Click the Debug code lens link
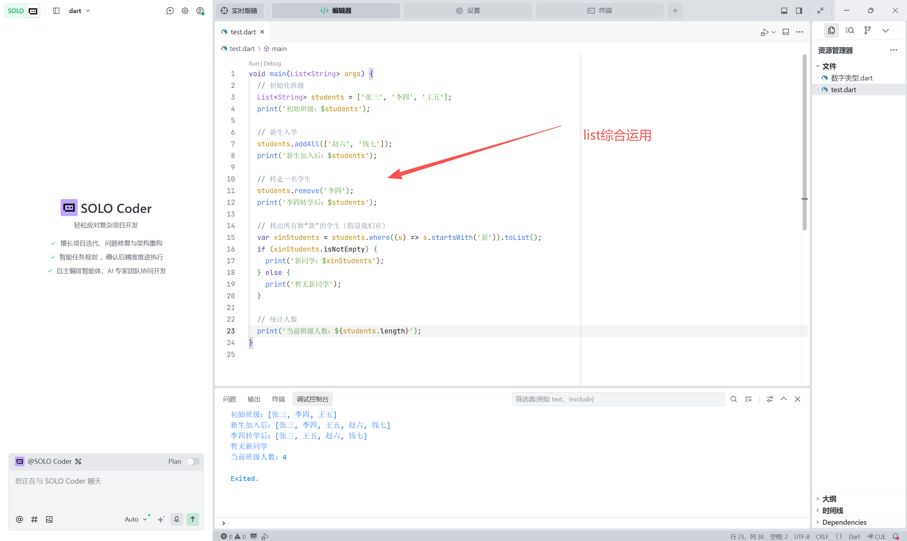The width and height of the screenshot is (907, 541). click(x=272, y=63)
